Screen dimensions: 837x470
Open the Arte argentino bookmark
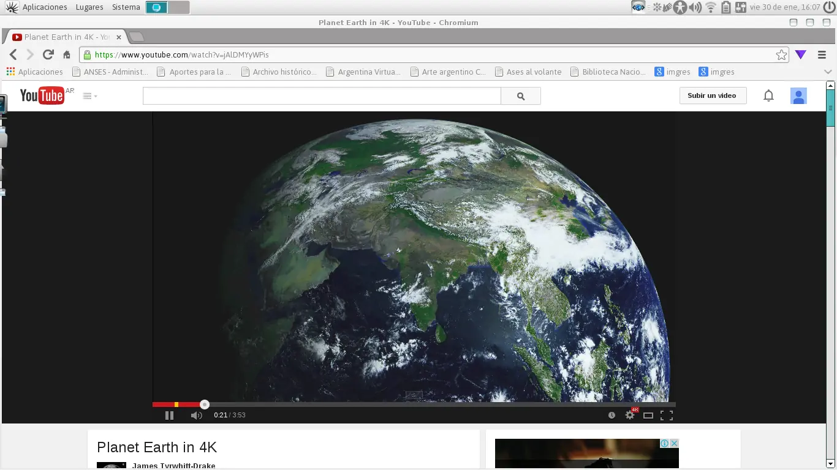click(x=448, y=72)
